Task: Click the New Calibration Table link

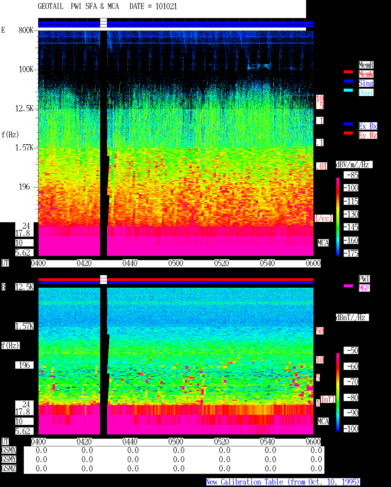Action: (283, 482)
